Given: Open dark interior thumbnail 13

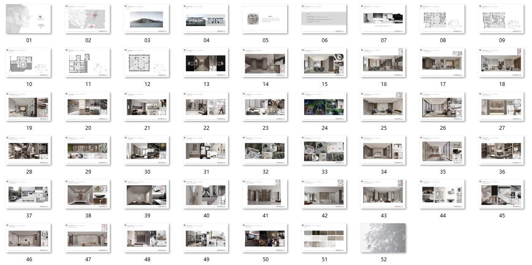Looking at the screenshot, I should point(206,63).
